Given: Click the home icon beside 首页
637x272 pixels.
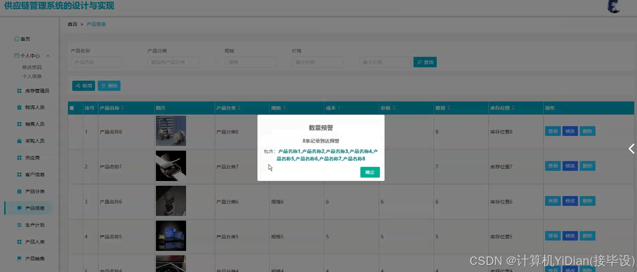Looking at the screenshot, I should (x=17, y=39).
